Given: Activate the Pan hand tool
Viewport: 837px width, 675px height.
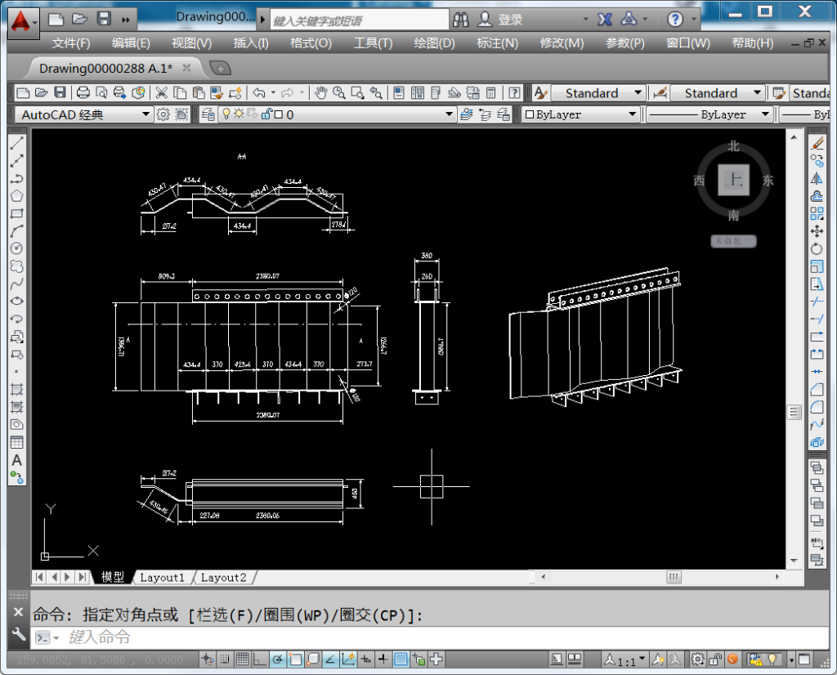Looking at the screenshot, I should (321, 93).
